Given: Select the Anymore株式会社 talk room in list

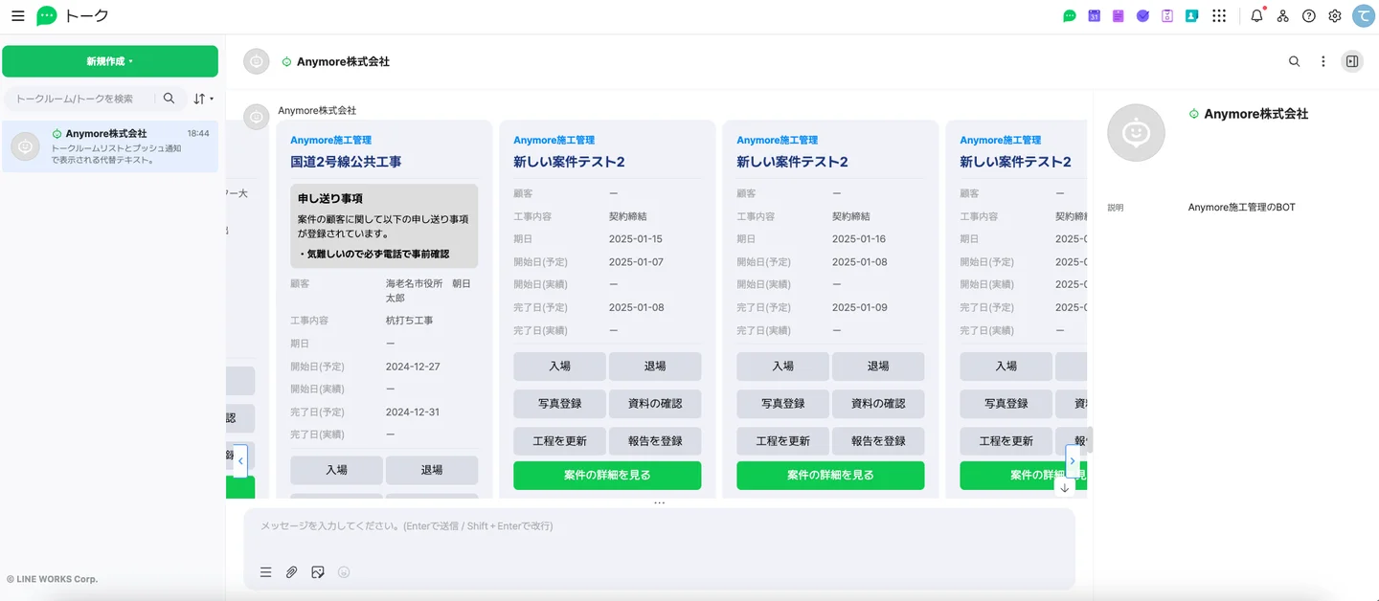Looking at the screenshot, I should pos(110,146).
